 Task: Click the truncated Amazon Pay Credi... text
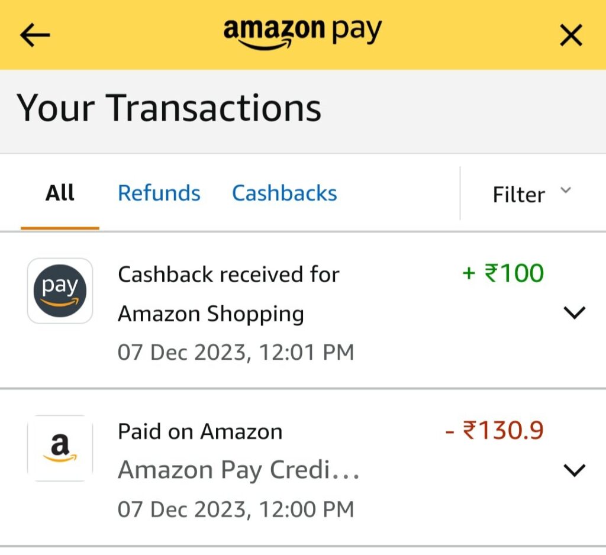click(x=238, y=470)
